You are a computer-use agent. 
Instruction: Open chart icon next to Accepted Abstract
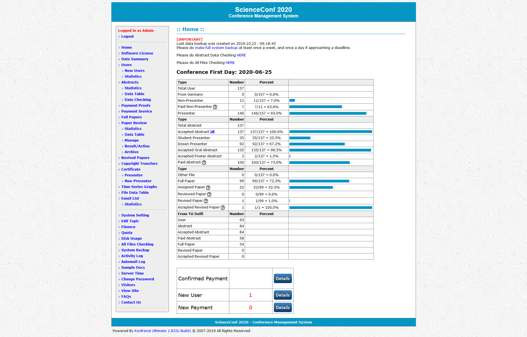212,132
